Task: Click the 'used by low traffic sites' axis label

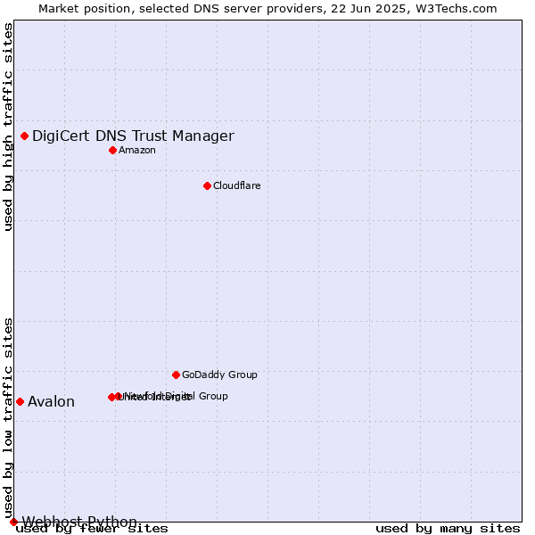Action: pyautogui.click(x=8, y=418)
